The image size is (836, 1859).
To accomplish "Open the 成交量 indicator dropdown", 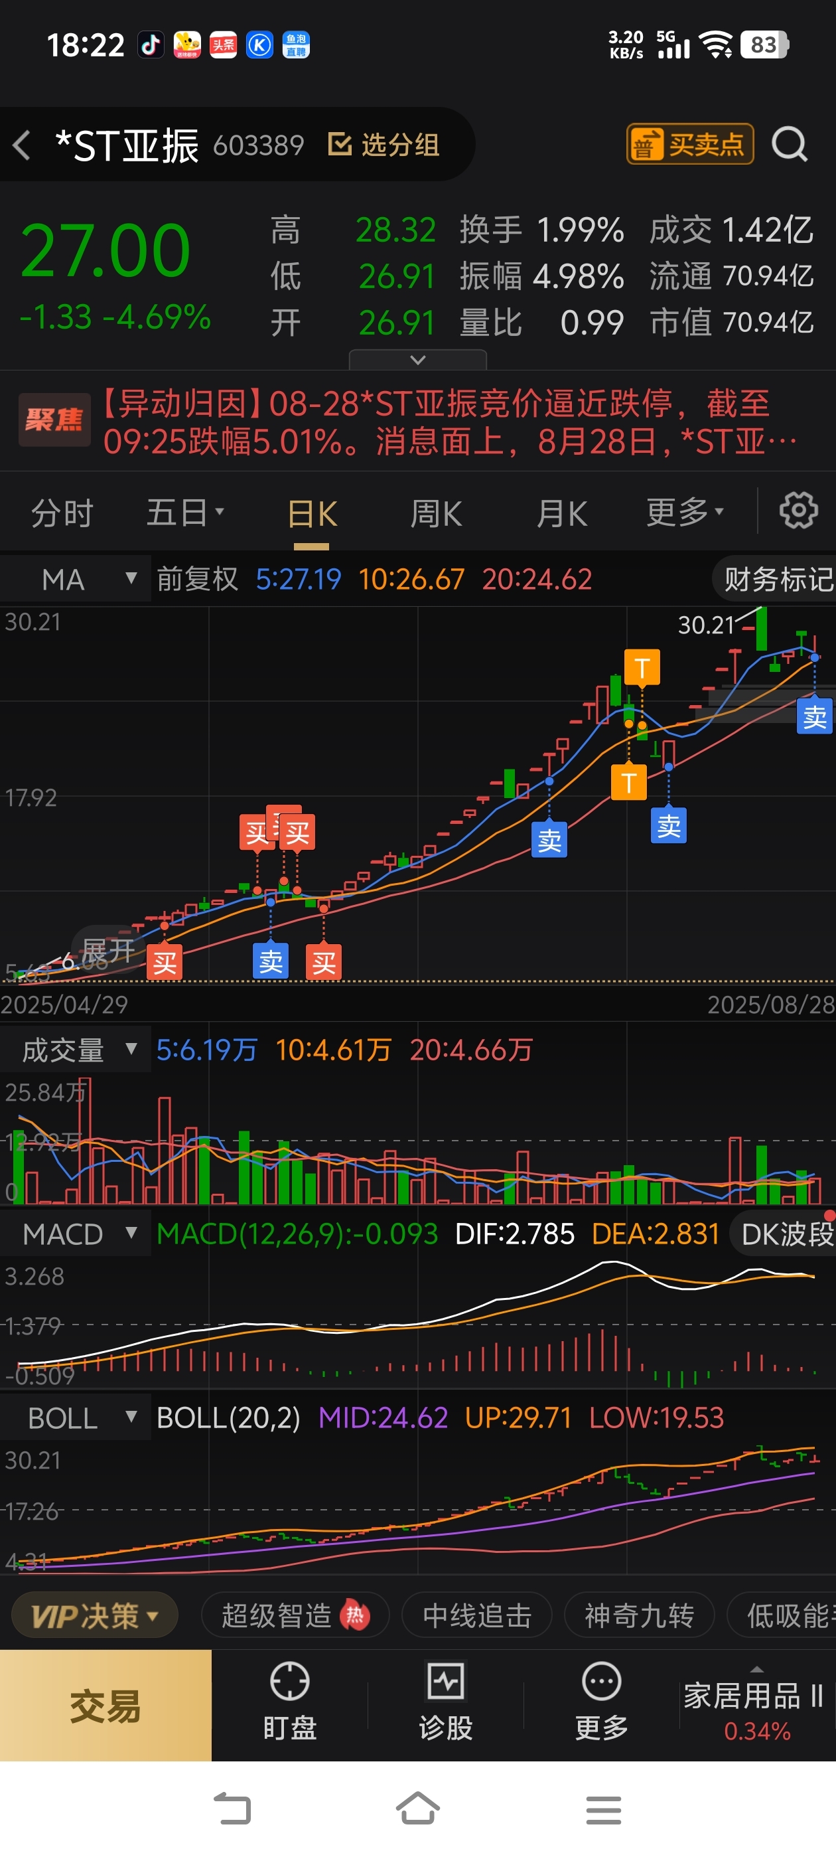I will point(76,1050).
